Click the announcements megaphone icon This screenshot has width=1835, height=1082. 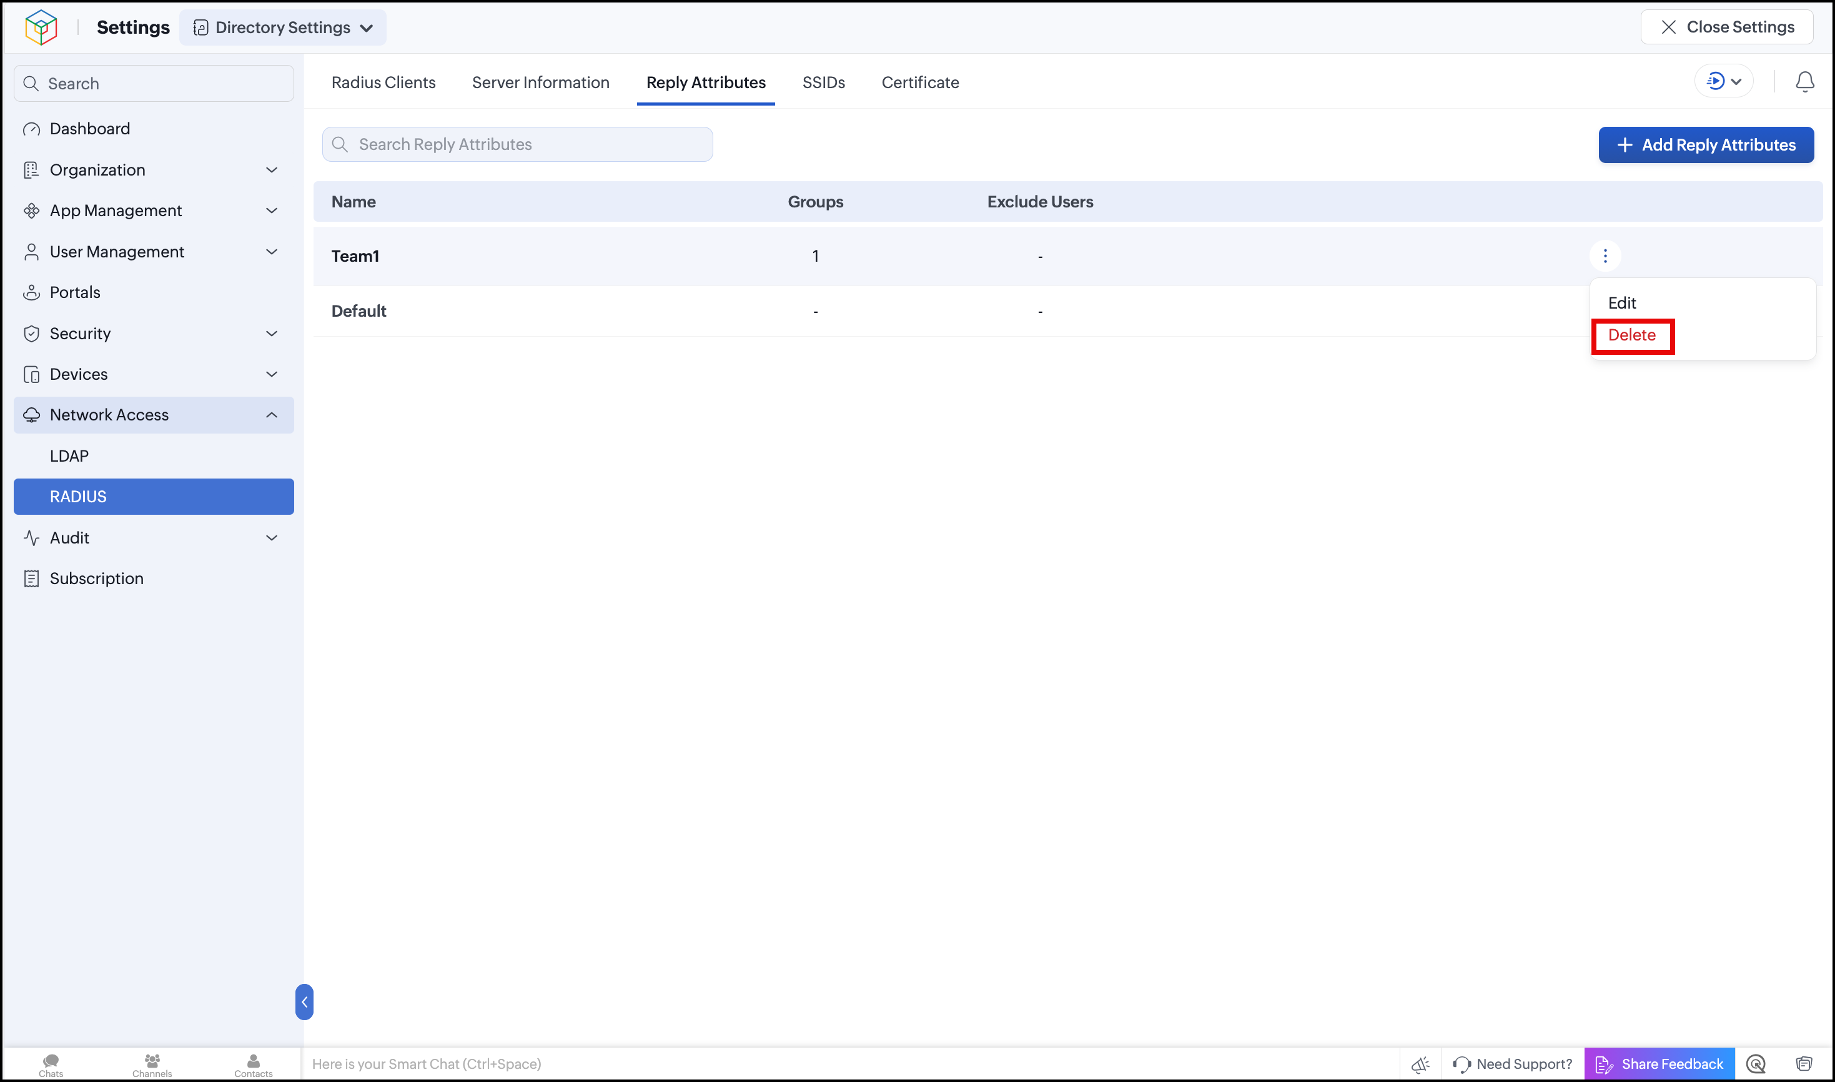1420,1065
